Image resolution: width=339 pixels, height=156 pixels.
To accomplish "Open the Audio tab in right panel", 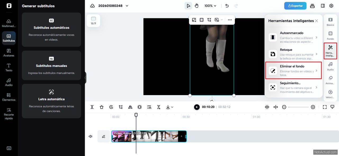I will pyautogui.click(x=330, y=66).
